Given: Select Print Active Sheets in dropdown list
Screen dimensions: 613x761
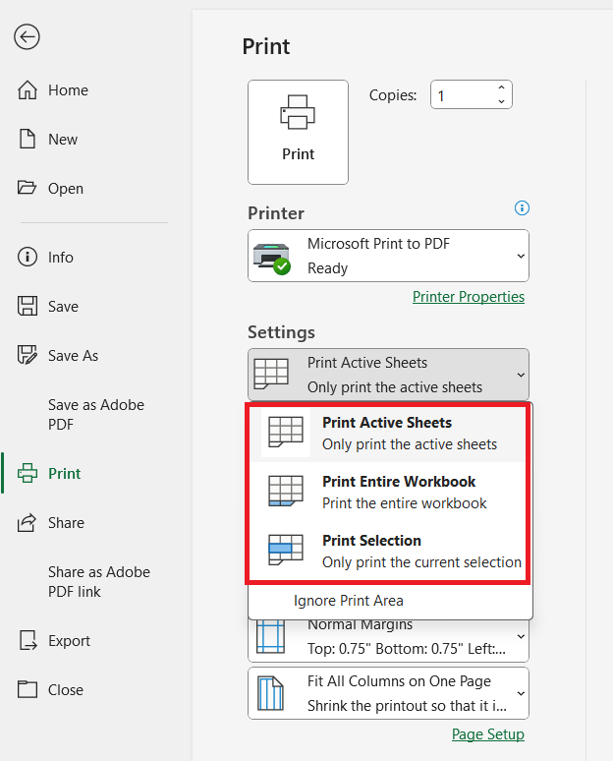Looking at the screenshot, I should coord(388,433).
